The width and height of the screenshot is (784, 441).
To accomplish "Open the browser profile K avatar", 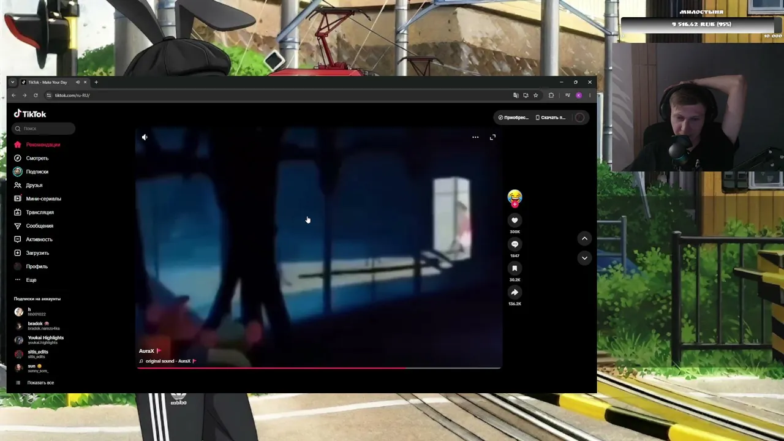I will (x=579, y=96).
